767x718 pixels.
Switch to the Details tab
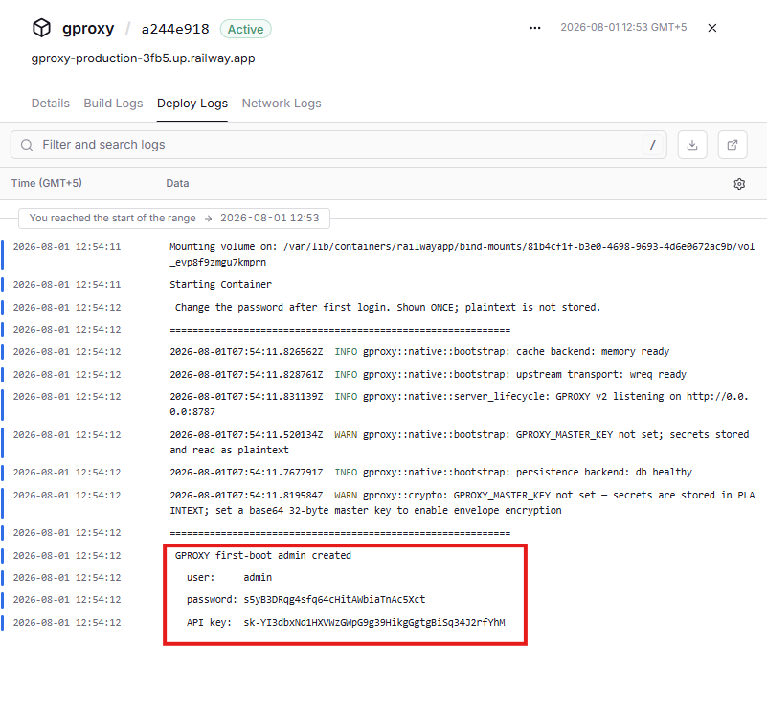51,104
